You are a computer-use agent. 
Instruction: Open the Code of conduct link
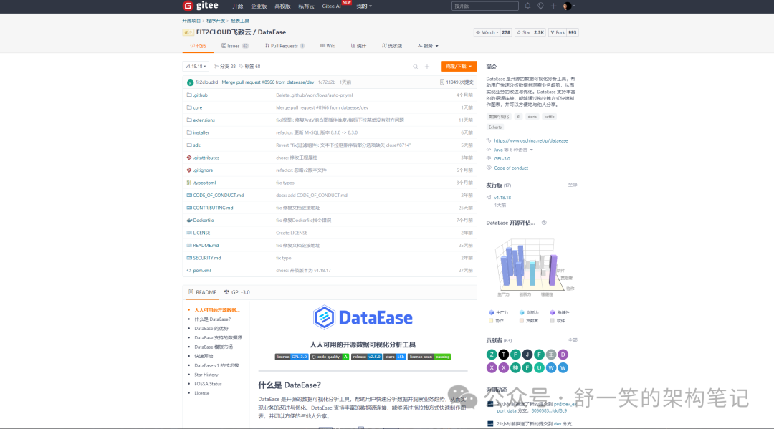[511, 168]
